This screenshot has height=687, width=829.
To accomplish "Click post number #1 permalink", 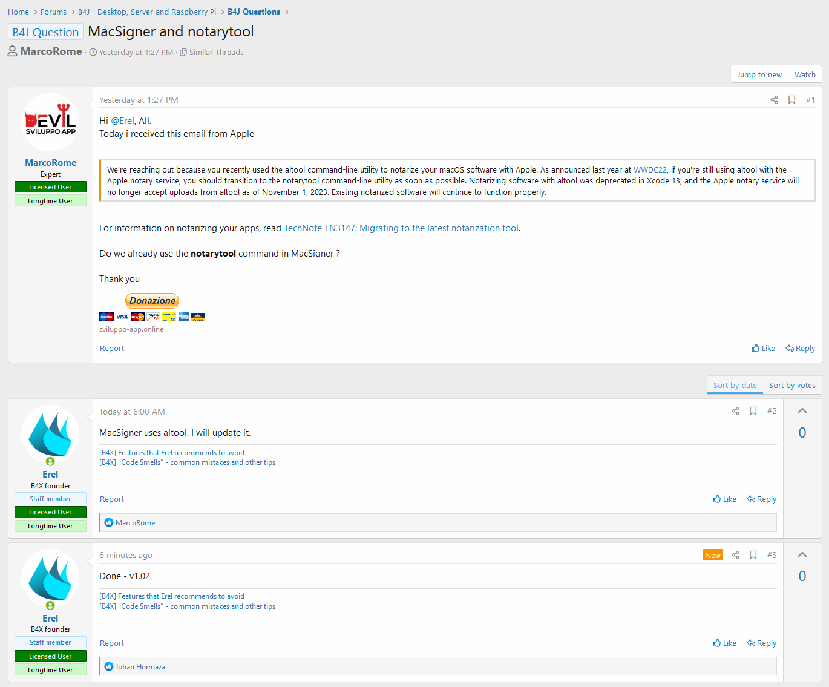I will (x=810, y=100).
